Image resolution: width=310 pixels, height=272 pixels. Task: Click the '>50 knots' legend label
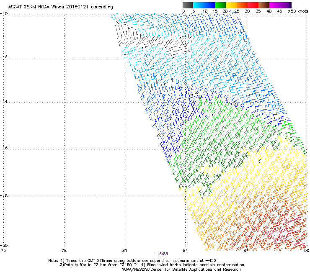pos(298,11)
